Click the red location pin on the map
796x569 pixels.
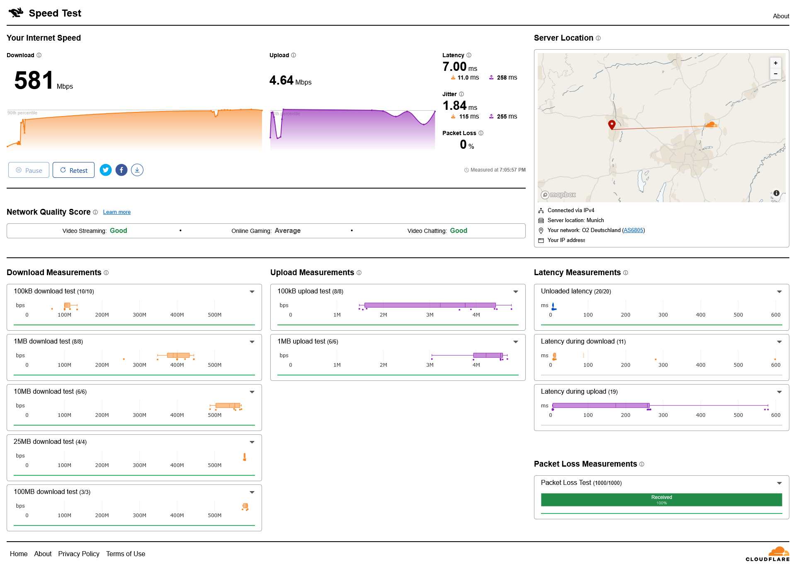point(612,124)
